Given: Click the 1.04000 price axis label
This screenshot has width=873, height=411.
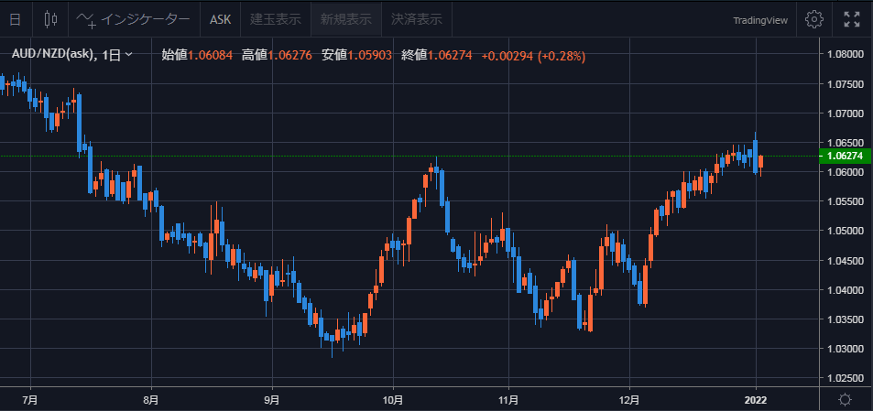Looking at the screenshot, I should 846,290.
